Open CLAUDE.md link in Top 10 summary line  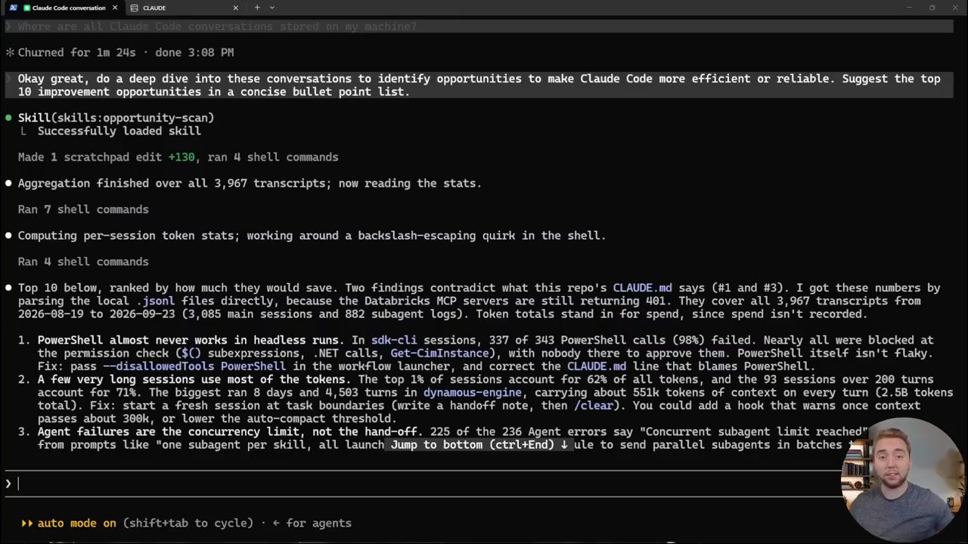(x=642, y=288)
